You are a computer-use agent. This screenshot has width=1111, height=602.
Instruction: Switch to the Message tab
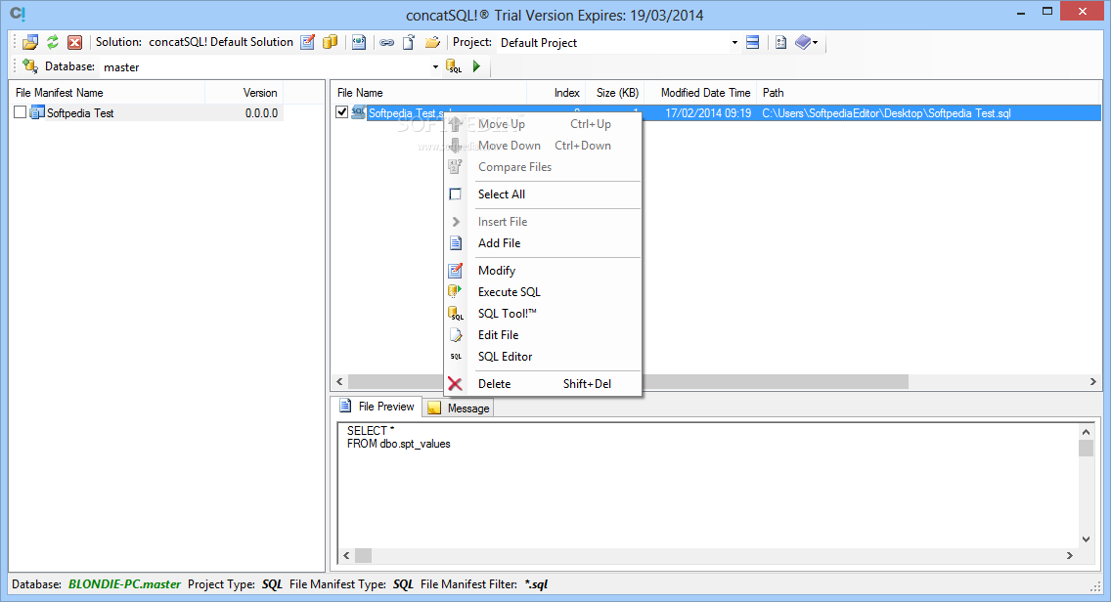pyautogui.click(x=459, y=408)
